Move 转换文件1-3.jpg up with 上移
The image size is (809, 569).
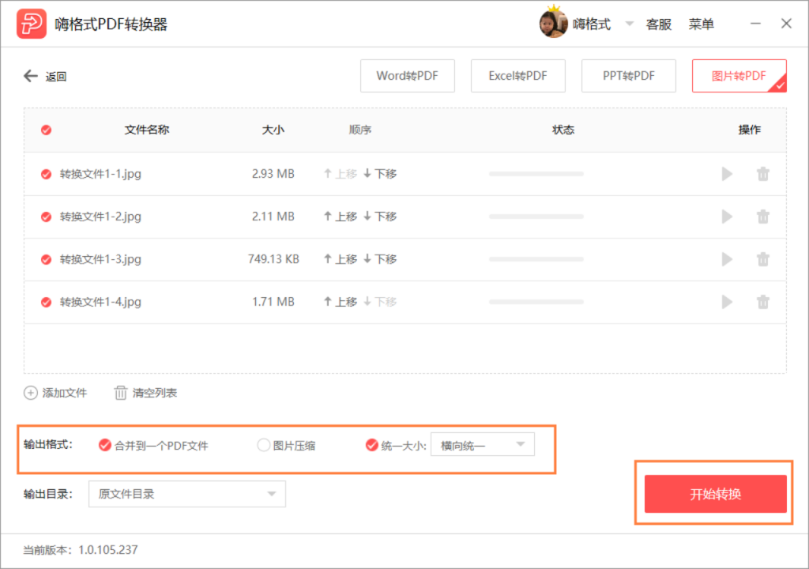341,259
